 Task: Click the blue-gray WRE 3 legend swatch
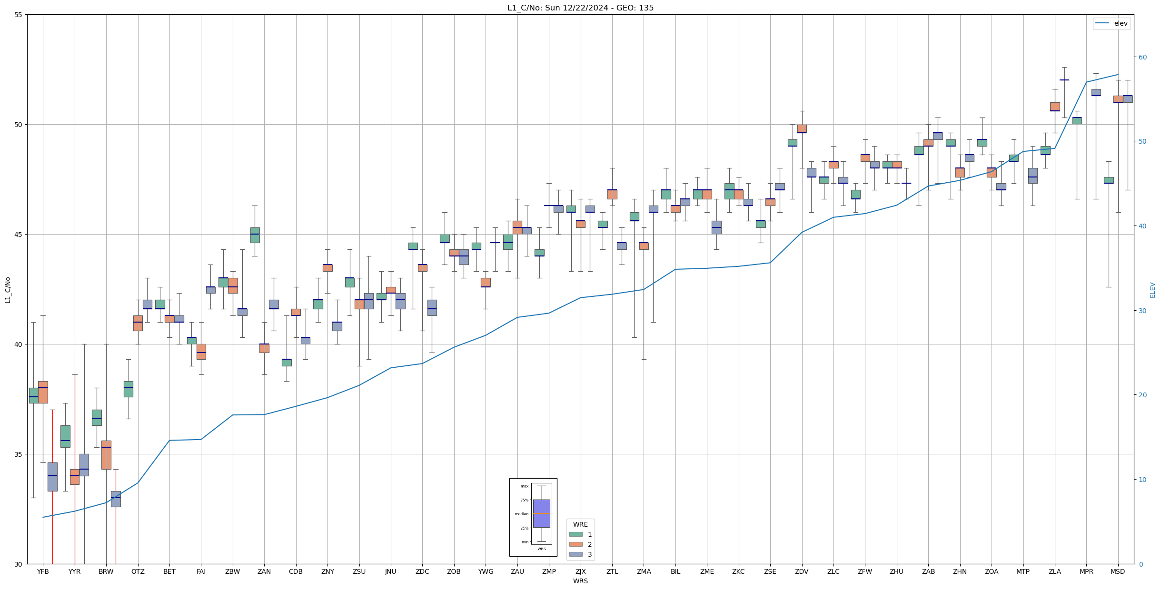(576, 554)
